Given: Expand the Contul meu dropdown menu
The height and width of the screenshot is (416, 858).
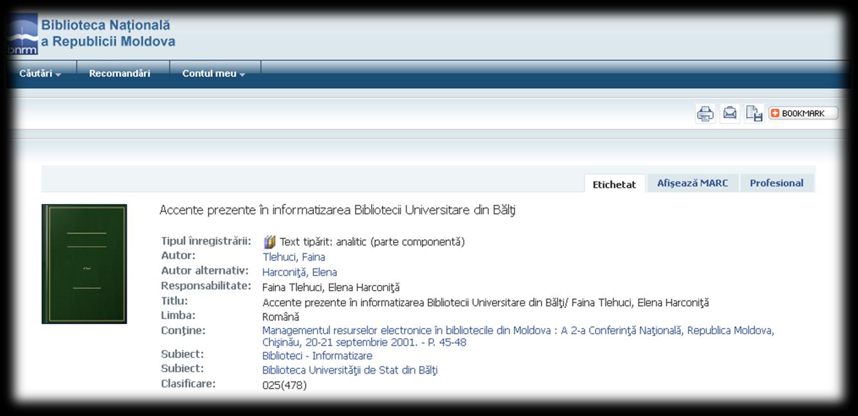Looking at the screenshot, I should coord(214,73).
